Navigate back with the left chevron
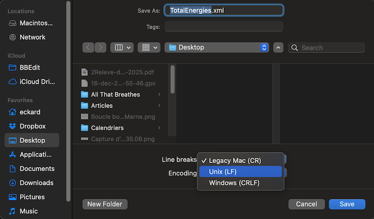The image size is (374, 219). click(x=88, y=47)
